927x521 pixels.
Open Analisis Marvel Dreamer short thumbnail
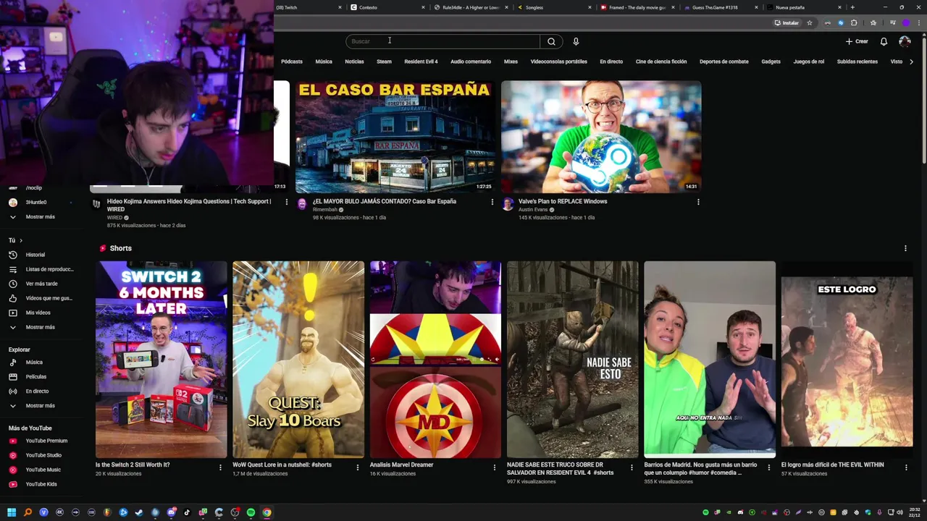pyautogui.click(x=435, y=360)
